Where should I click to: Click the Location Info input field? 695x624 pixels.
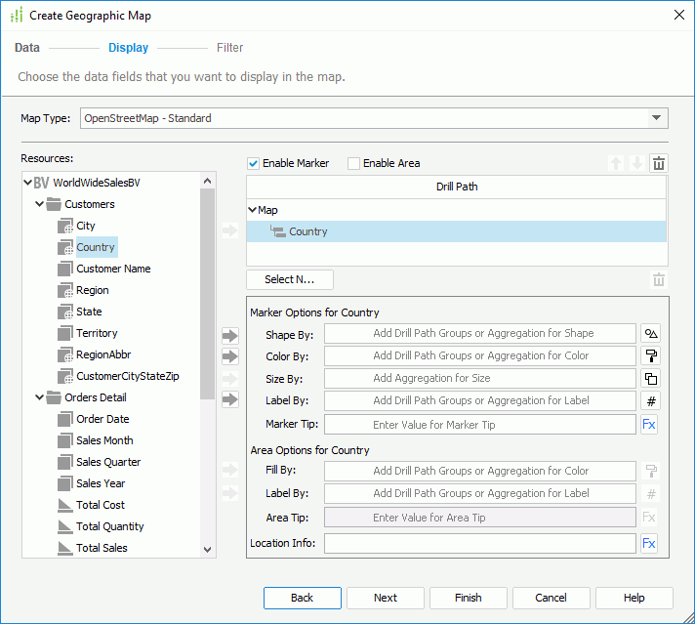(480, 543)
